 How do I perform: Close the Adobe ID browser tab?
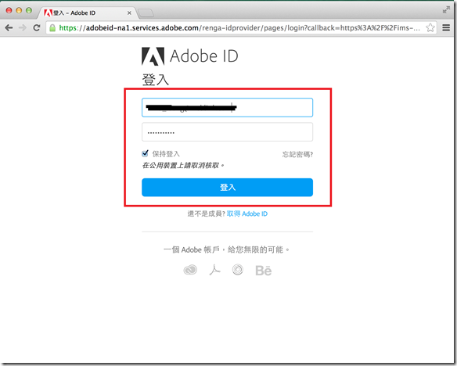(x=129, y=13)
